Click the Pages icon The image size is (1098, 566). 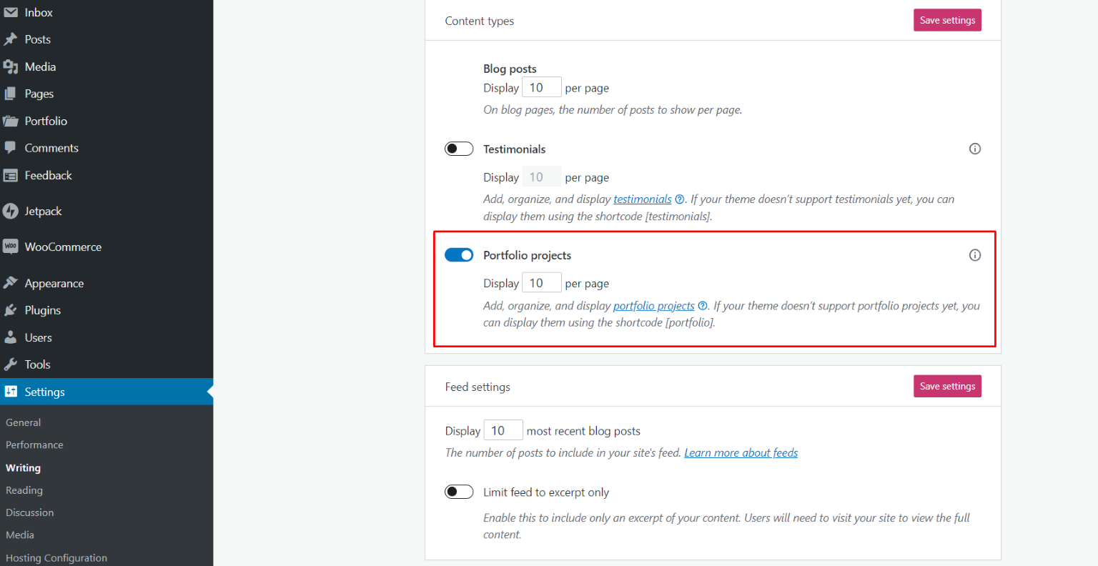click(x=11, y=94)
